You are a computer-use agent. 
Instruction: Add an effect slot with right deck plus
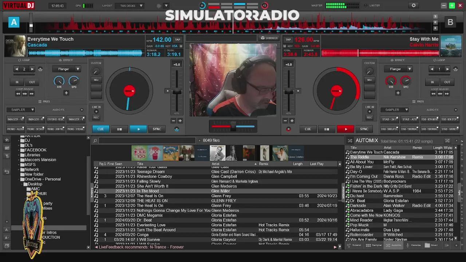[x=398, y=93]
